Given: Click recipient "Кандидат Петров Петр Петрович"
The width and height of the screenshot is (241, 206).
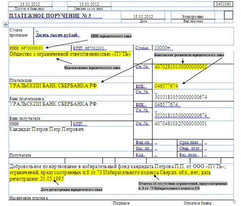Looking at the screenshot, I should pyautogui.click(x=46, y=129).
